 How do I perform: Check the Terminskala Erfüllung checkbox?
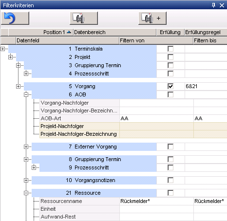tap(170, 49)
